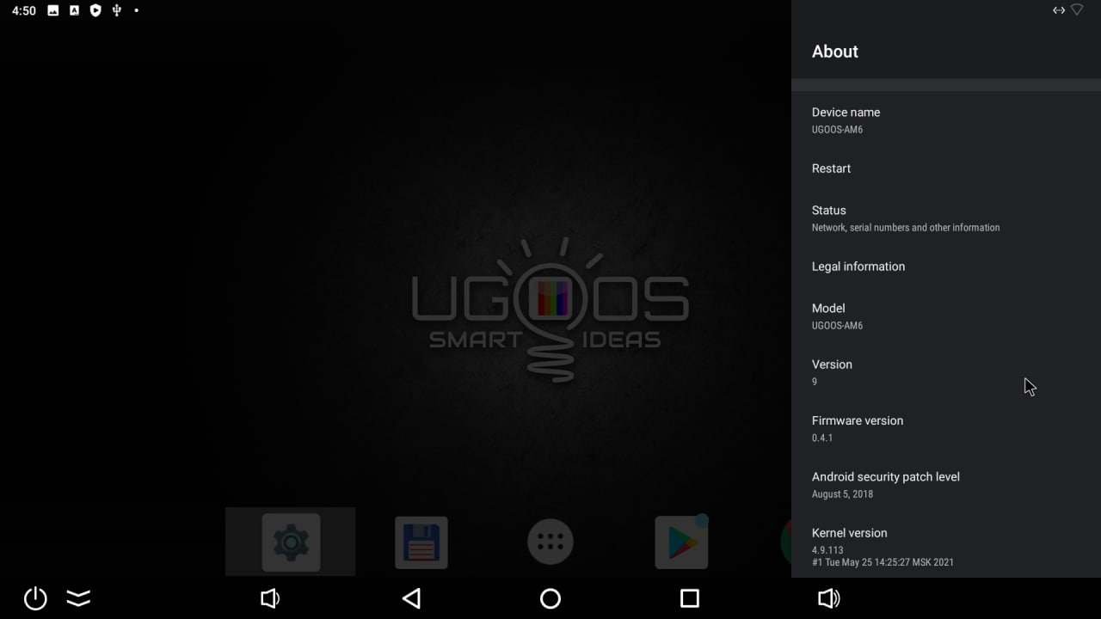Click the Wi-Fi signal icon
1101x619 pixels.
pos(1077,10)
